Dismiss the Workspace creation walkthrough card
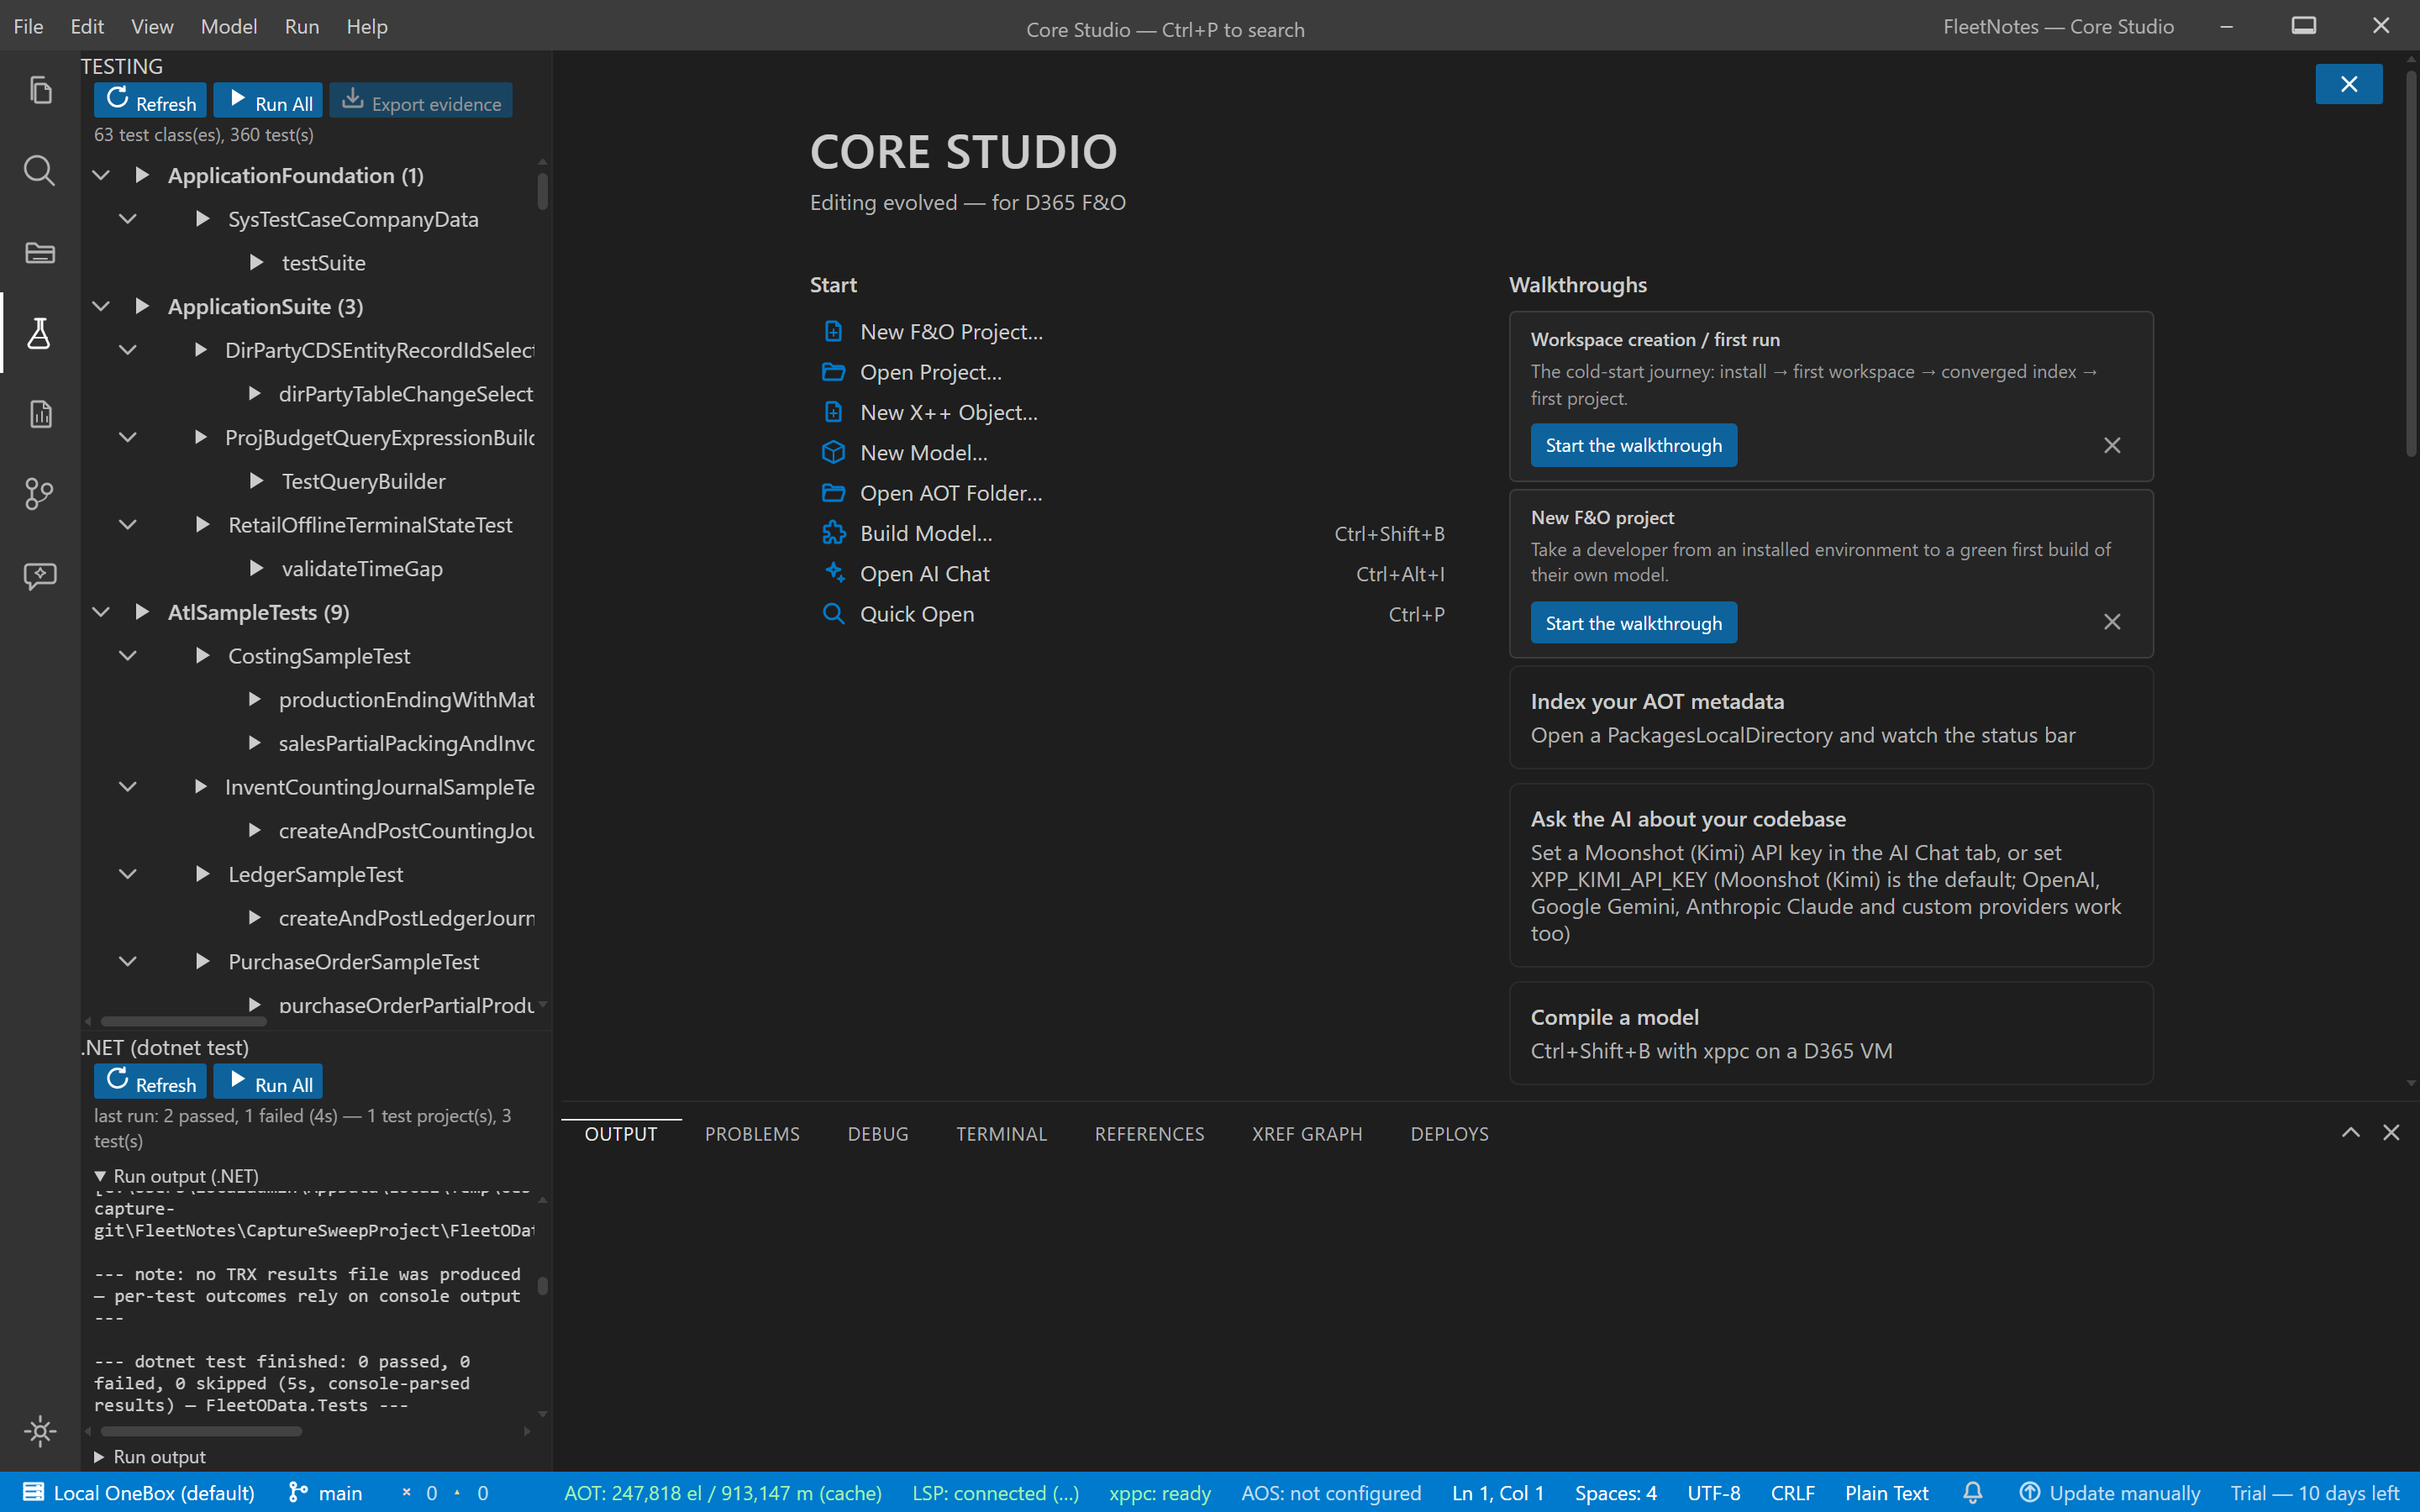 tap(2112, 445)
